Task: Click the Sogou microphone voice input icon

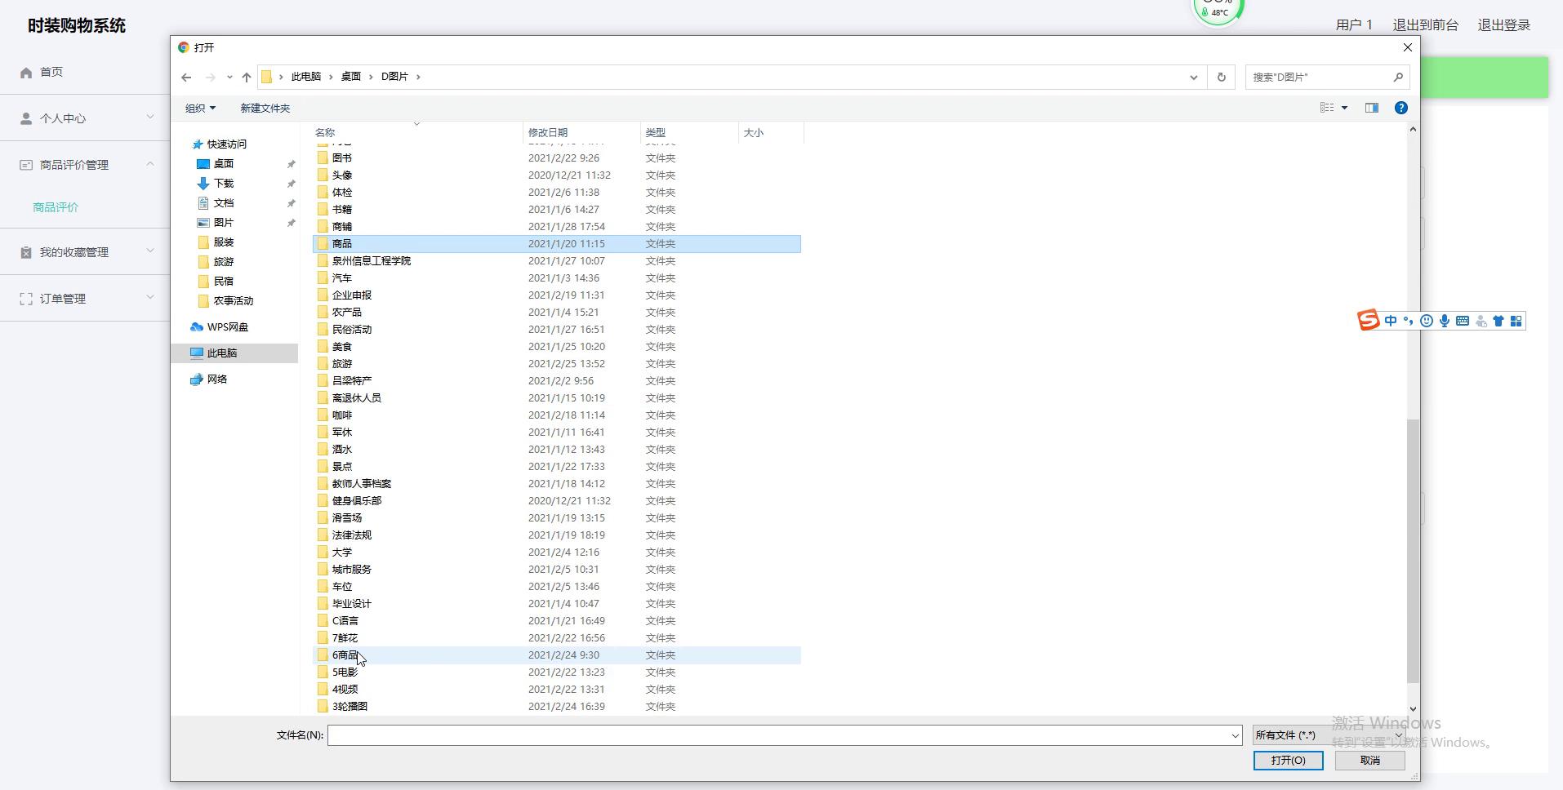Action: click(x=1445, y=321)
